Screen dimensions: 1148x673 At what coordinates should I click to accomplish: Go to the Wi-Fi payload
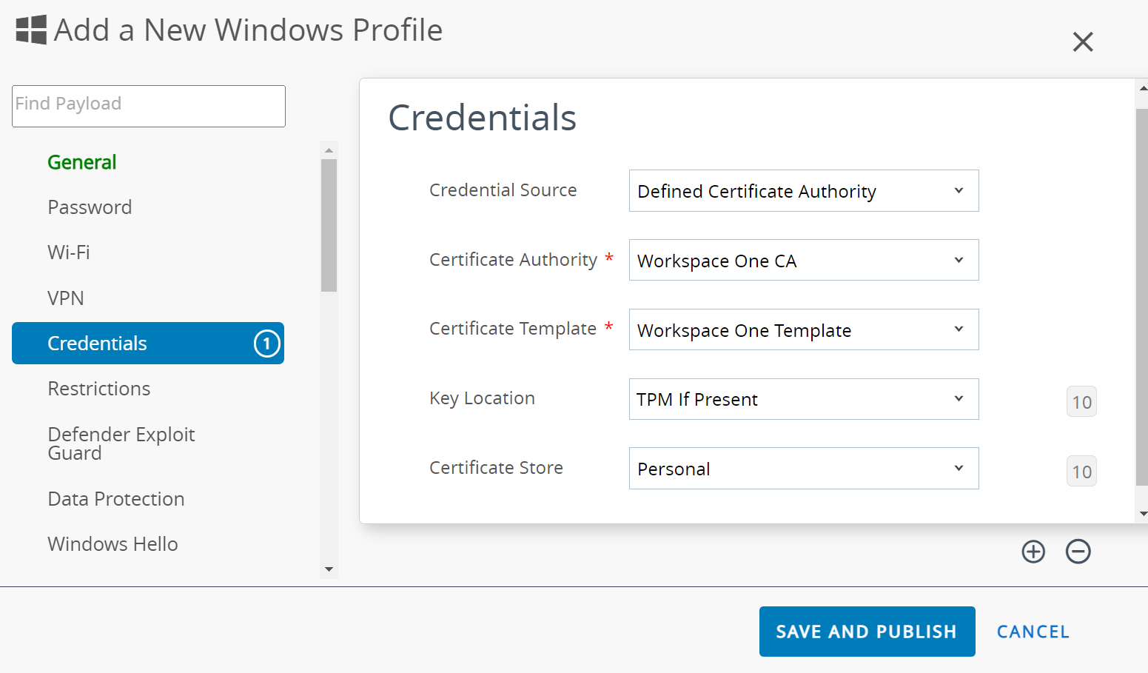tap(69, 252)
